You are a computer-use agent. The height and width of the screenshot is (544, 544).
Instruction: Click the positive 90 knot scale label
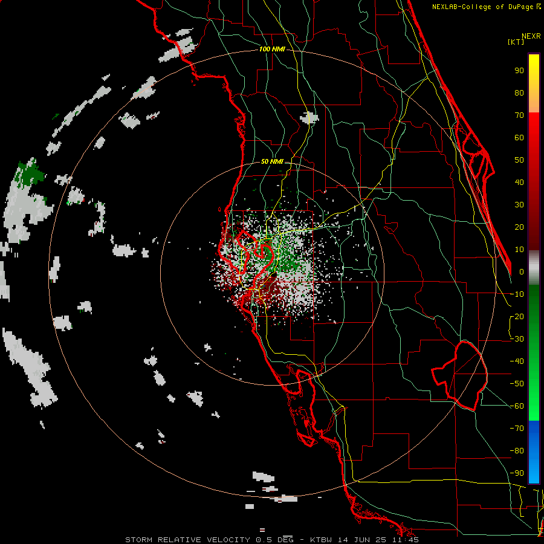519,71
